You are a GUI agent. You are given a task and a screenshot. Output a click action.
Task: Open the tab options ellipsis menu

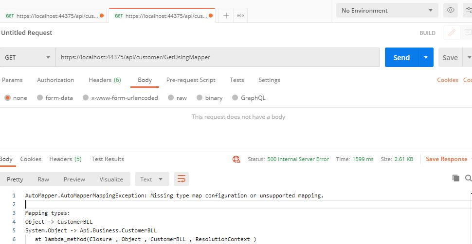click(240, 16)
